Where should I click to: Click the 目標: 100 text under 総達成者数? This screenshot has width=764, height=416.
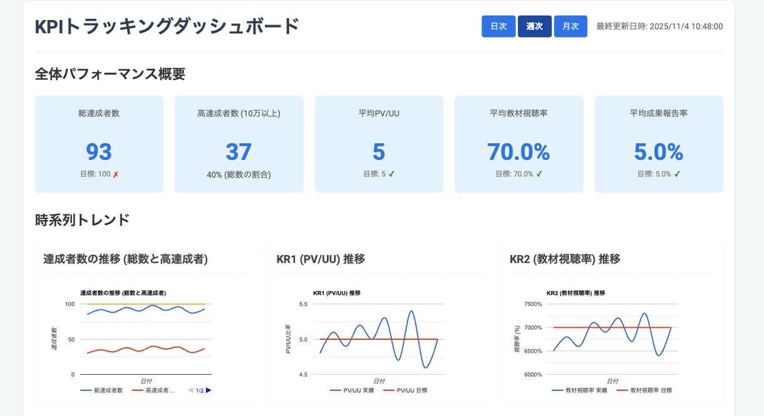tap(95, 175)
